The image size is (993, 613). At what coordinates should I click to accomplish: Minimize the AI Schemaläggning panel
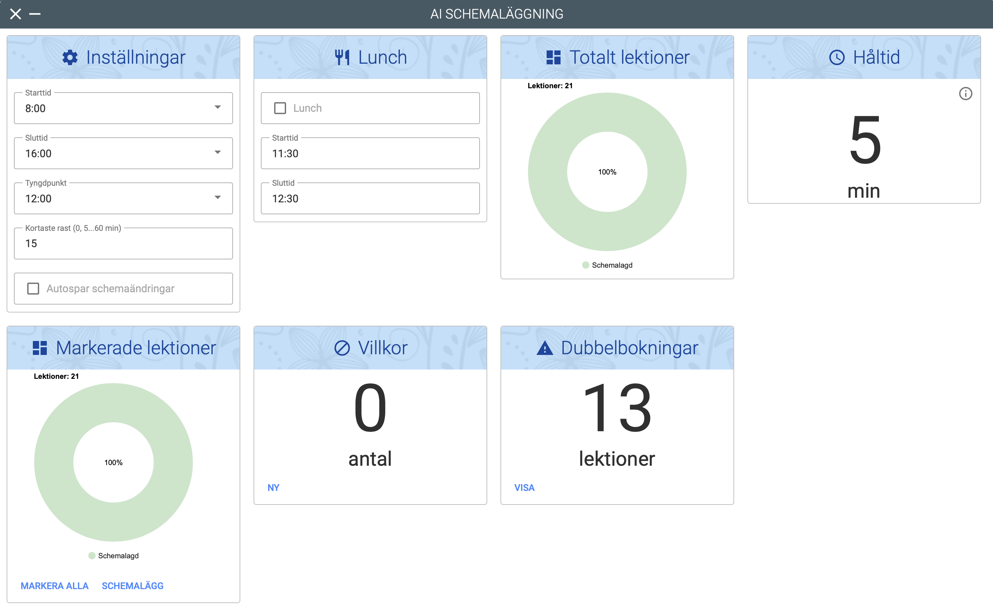35,14
